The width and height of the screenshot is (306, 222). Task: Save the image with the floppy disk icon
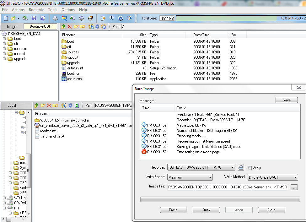(34, 18)
